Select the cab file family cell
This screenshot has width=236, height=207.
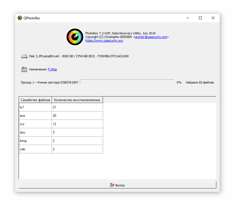35,149
